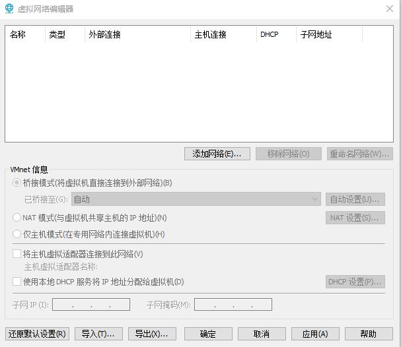Click the 还原默认设置 button

coord(37,334)
